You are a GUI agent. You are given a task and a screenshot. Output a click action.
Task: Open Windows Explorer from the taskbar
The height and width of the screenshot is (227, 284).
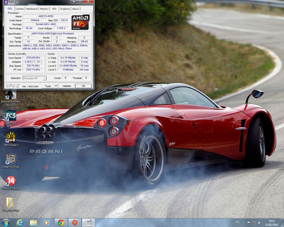click(33, 223)
